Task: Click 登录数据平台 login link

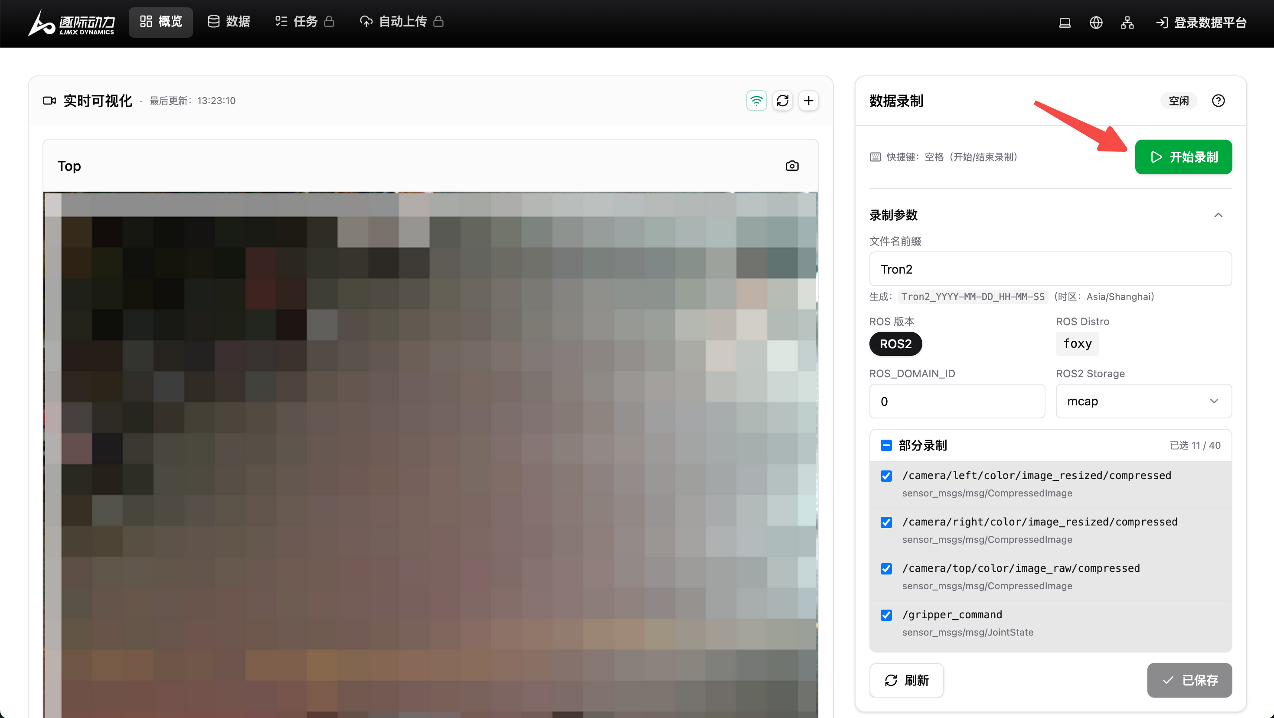Action: tap(1201, 22)
